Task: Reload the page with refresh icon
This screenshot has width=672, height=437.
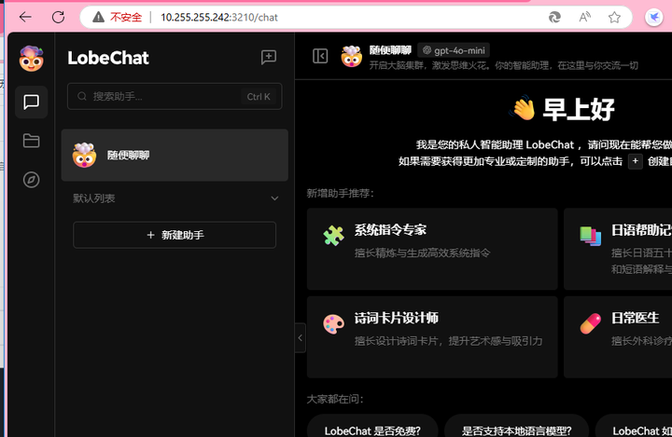Action: [x=58, y=17]
